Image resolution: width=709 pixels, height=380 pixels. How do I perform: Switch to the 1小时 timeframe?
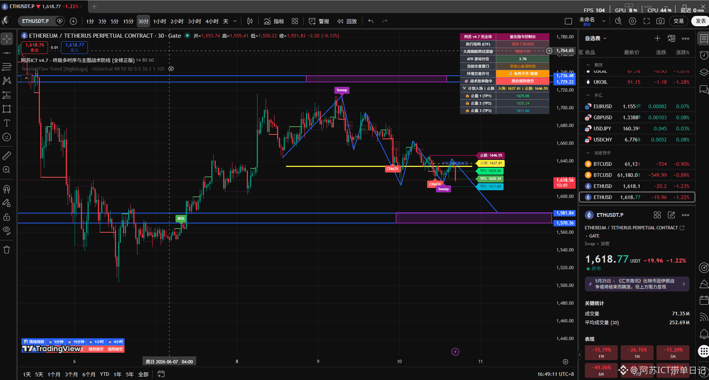[160, 21]
